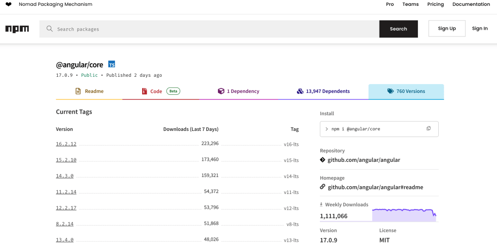Focus the Search packages input field
Screen dimensions: 497x246
(x=209, y=29)
